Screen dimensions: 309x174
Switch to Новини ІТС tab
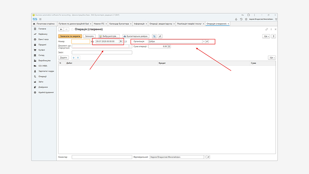pos(99,24)
